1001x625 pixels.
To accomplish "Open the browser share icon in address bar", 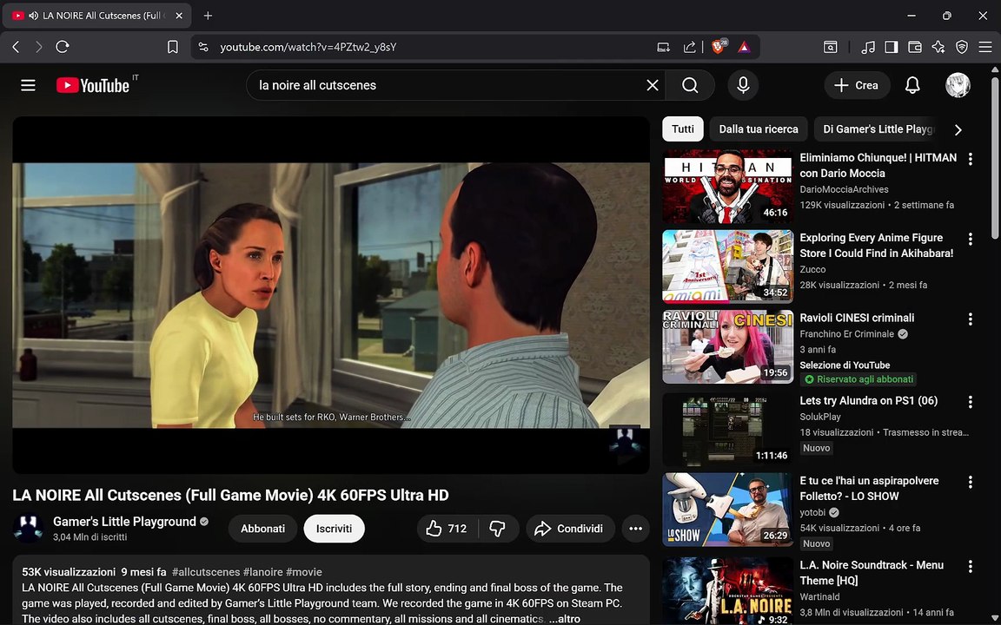I will (x=689, y=47).
